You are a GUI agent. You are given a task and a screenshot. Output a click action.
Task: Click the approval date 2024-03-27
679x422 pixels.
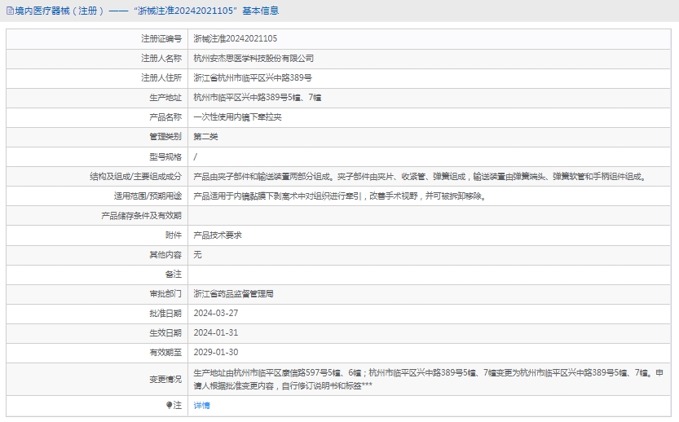(x=216, y=313)
